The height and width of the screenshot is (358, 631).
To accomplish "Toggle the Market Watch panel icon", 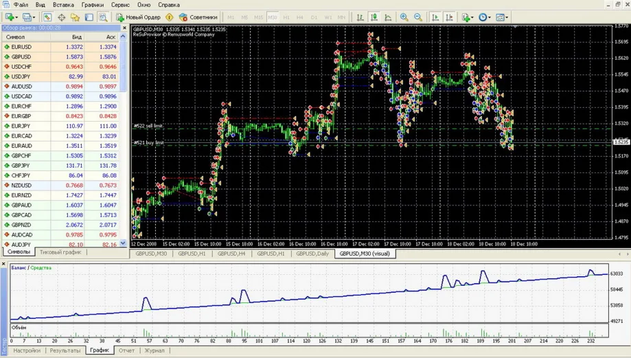I will coord(47,17).
